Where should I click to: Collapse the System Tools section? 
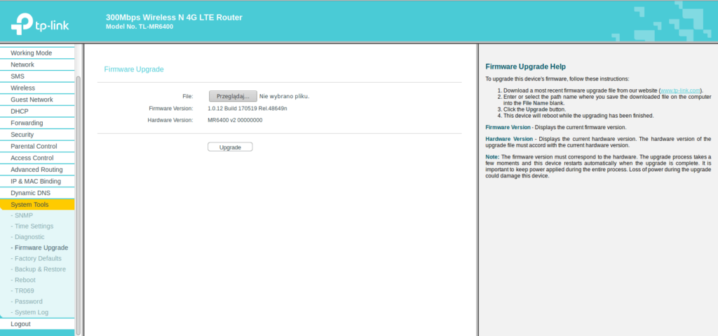(x=29, y=205)
